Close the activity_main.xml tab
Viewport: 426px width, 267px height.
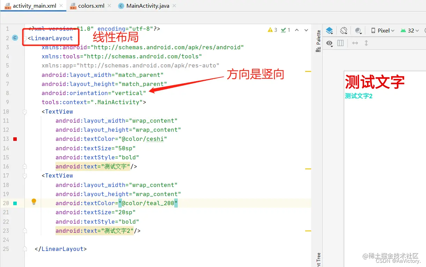pos(61,6)
